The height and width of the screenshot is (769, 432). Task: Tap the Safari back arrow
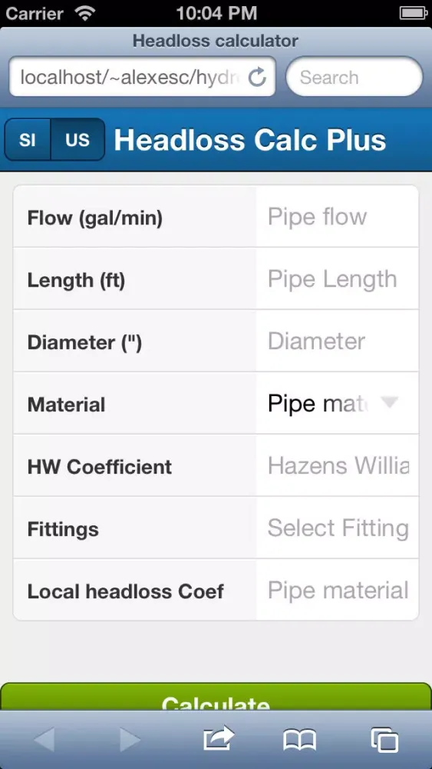[x=45, y=740]
